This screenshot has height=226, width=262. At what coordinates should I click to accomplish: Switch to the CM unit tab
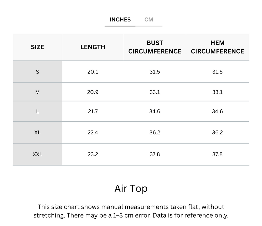pyautogui.click(x=149, y=20)
